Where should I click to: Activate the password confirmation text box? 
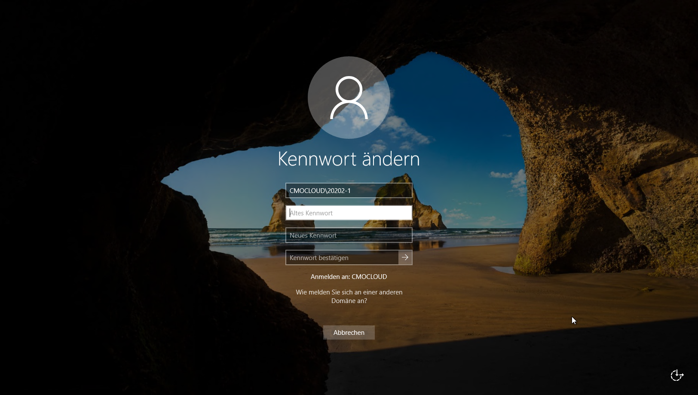tap(342, 257)
